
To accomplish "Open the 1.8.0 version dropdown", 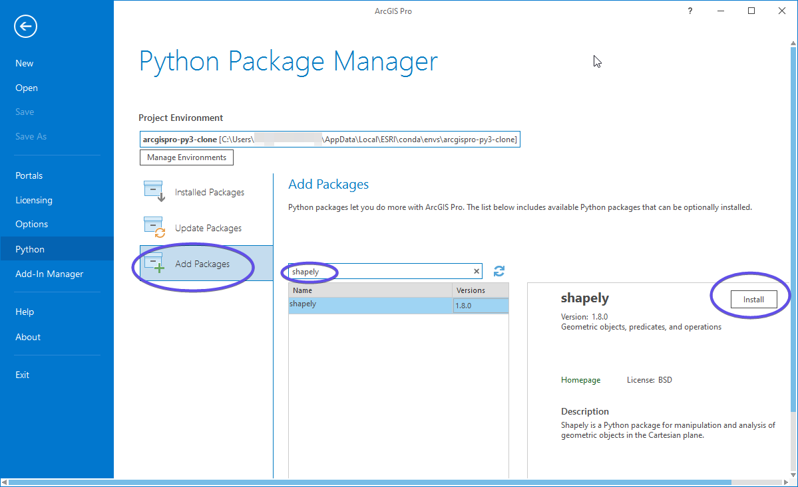I will pos(481,306).
